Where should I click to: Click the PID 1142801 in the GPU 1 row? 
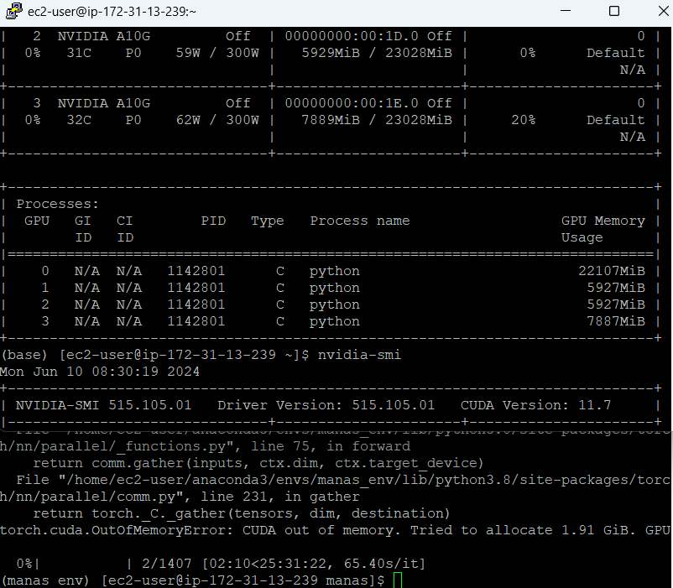click(196, 288)
